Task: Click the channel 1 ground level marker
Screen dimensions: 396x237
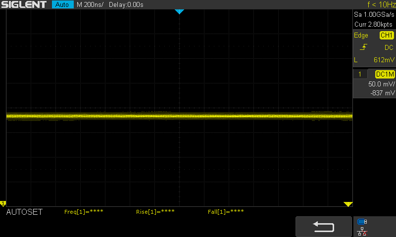Action: pyautogui.click(x=3, y=203)
